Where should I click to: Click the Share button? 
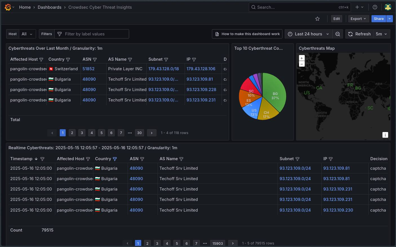(x=379, y=19)
